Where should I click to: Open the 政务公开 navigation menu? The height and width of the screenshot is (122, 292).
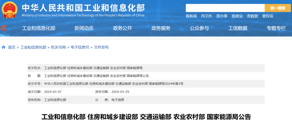(122, 28)
